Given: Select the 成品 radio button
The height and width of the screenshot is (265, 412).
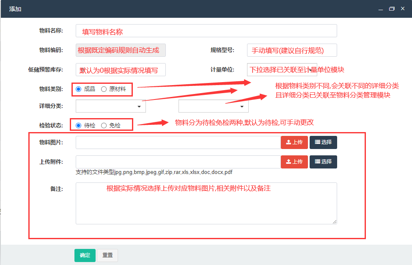Looking at the screenshot, I should pos(78,89).
